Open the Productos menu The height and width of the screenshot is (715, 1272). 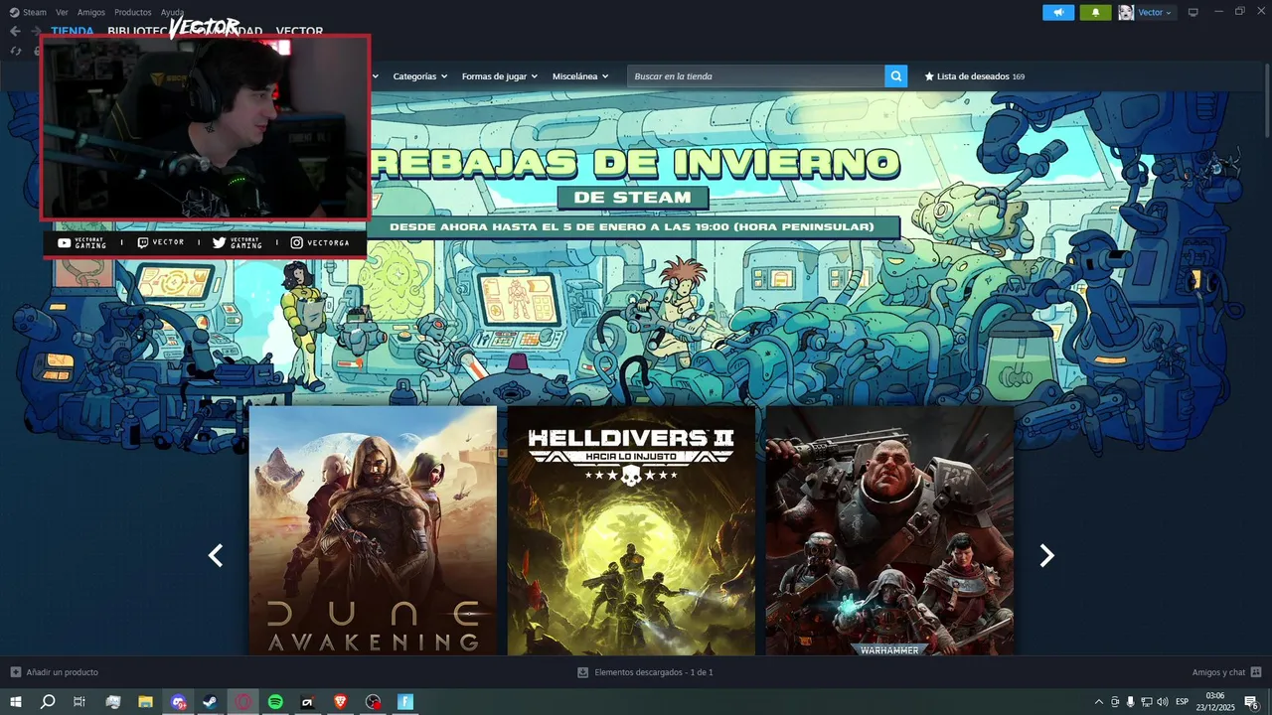(x=133, y=12)
